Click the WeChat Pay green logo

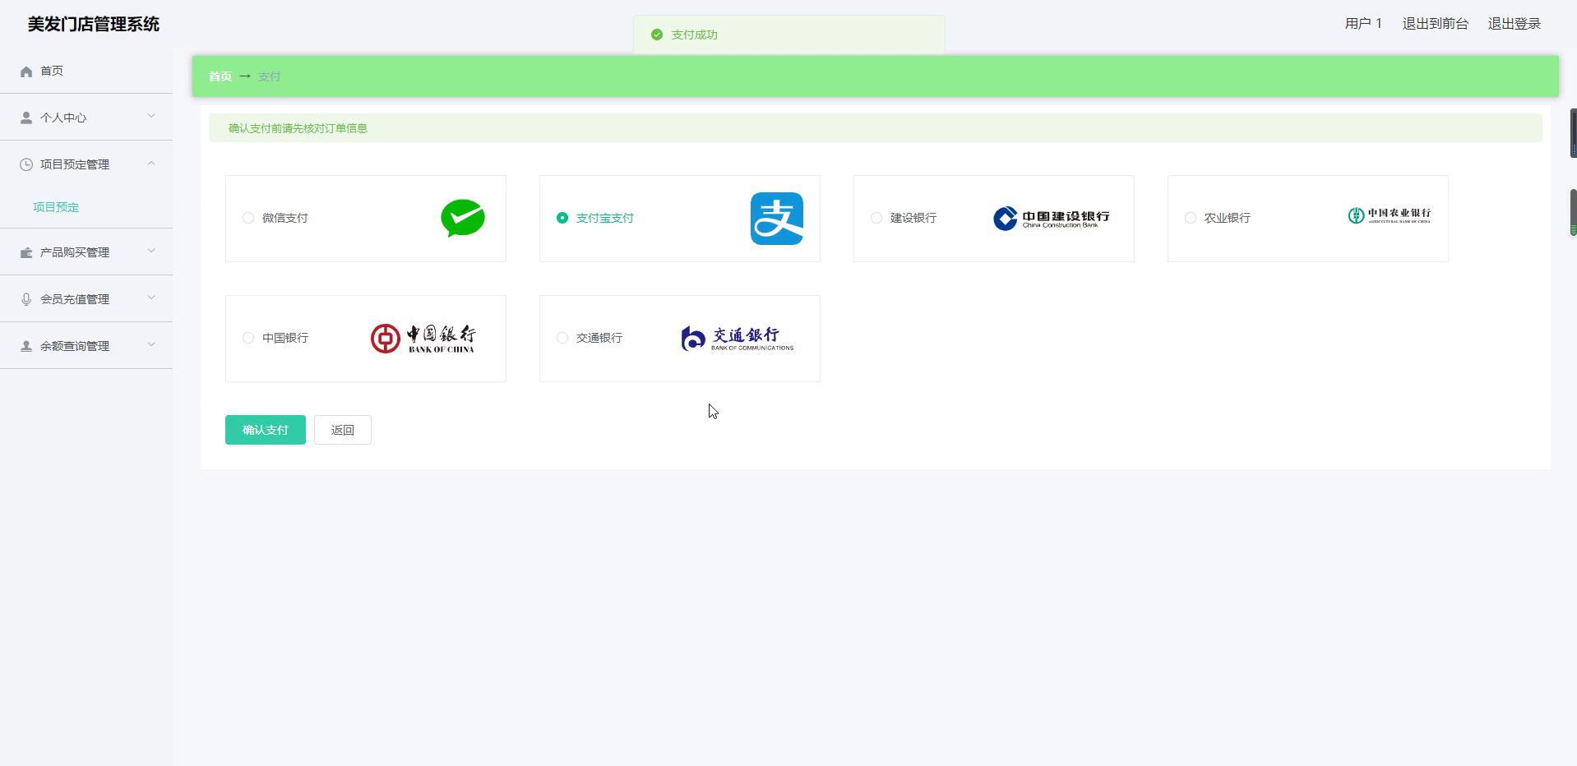coord(462,218)
